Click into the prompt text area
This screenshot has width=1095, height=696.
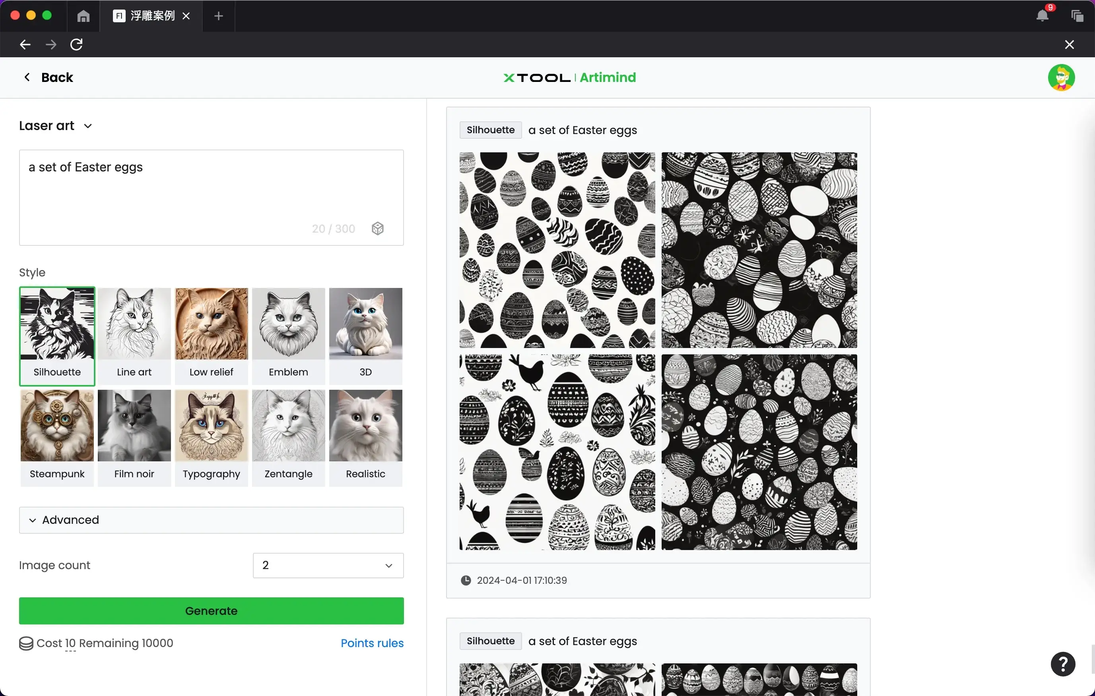point(211,197)
